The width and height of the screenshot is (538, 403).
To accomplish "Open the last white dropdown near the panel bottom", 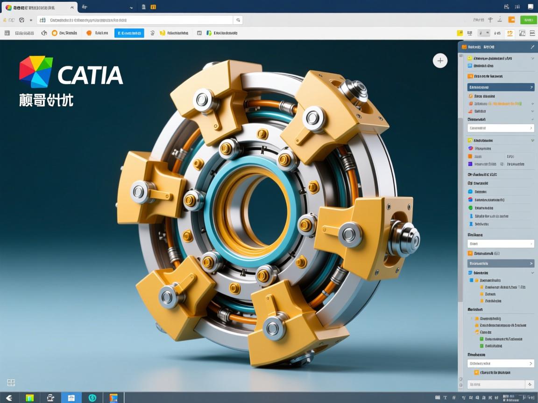I will coord(501,363).
